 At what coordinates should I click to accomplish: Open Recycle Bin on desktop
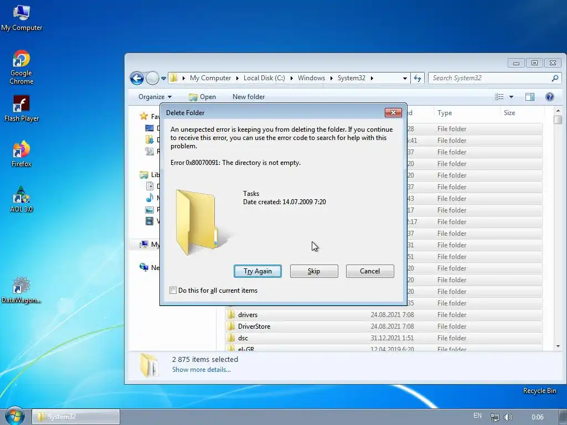coord(539,391)
